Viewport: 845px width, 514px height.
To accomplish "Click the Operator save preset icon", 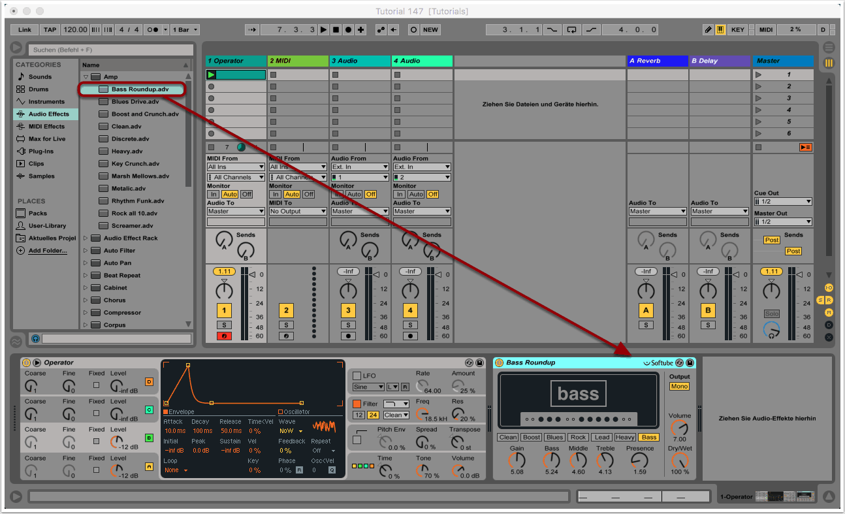I will 479,362.
